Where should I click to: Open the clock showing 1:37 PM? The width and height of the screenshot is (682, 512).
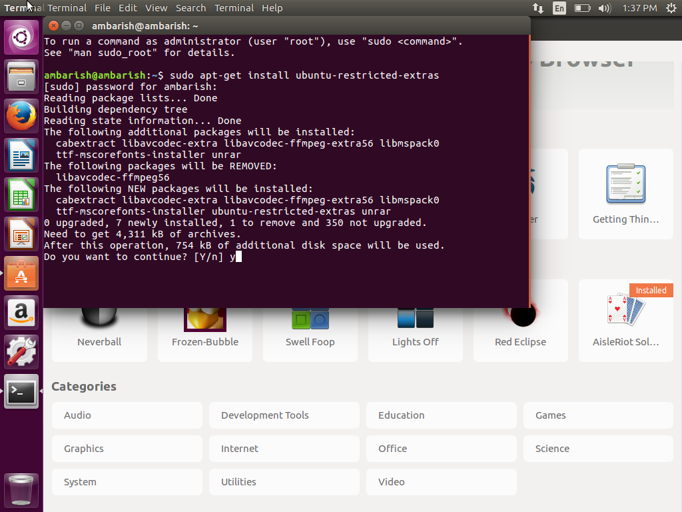pyautogui.click(x=639, y=8)
